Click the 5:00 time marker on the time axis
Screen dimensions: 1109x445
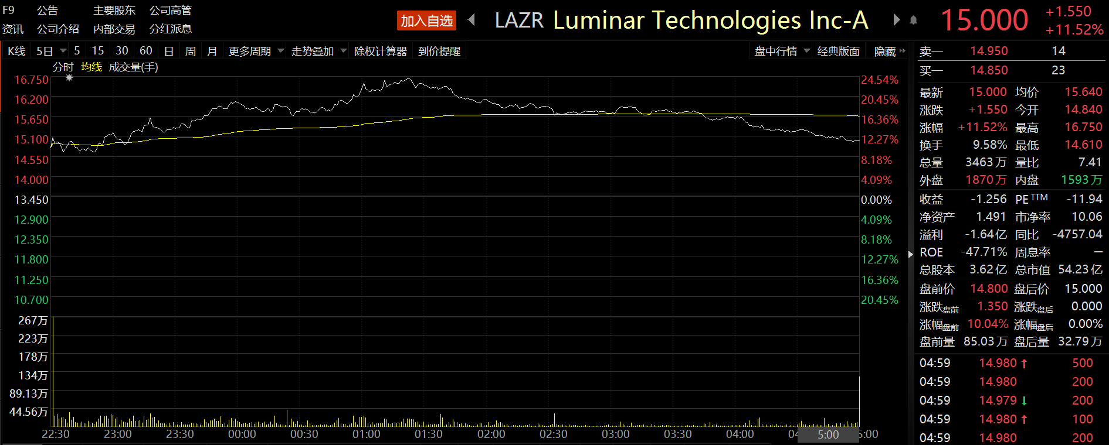point(828,434)
